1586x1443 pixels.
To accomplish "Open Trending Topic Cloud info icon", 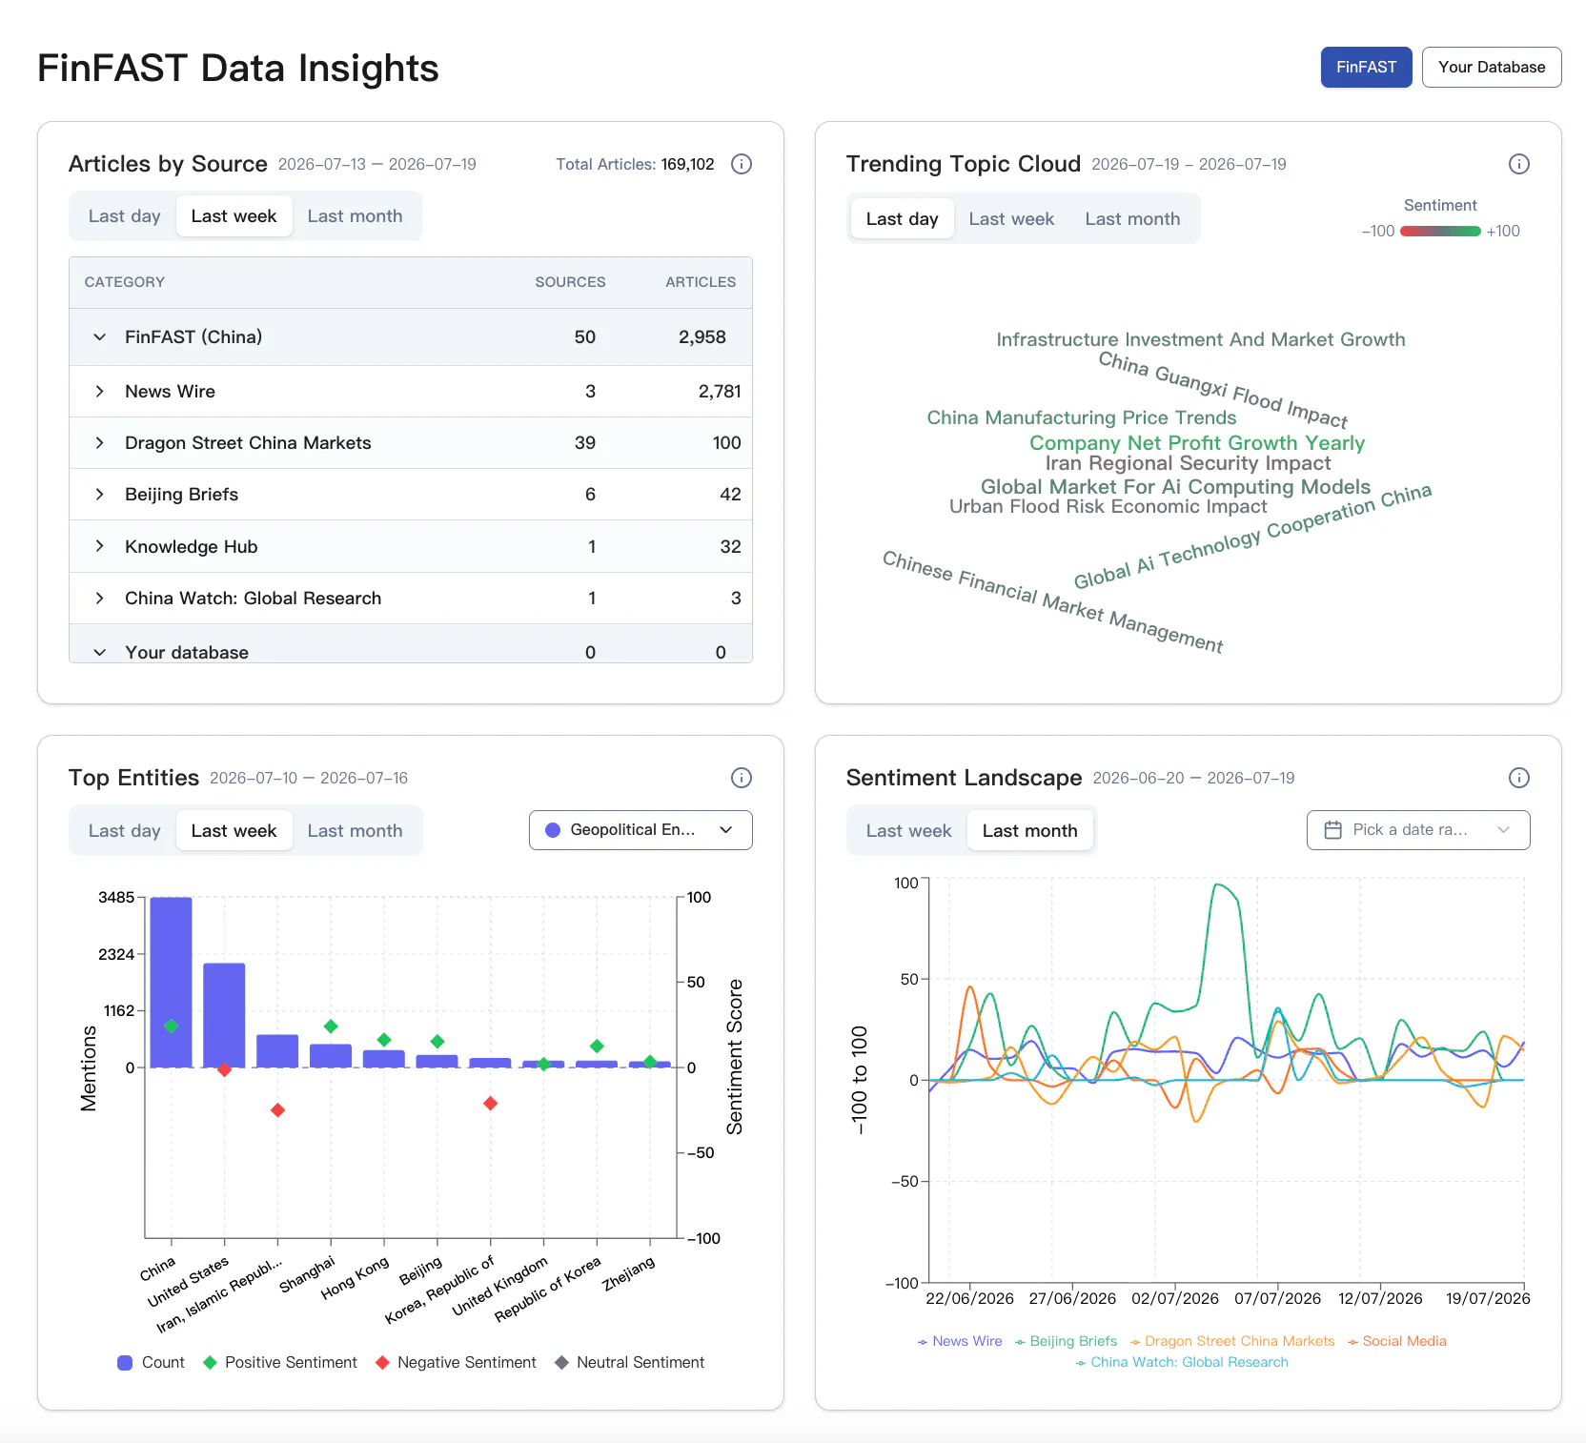I will [1519, 164].
